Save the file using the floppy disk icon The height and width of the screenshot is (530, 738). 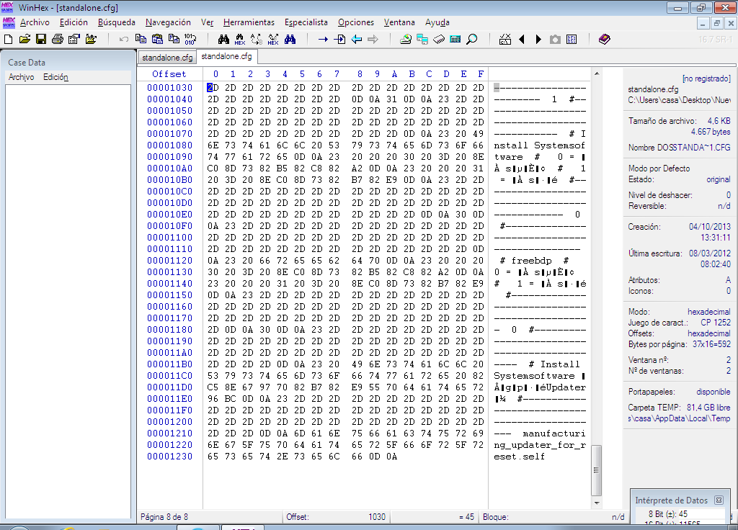(x=41, y=39)
